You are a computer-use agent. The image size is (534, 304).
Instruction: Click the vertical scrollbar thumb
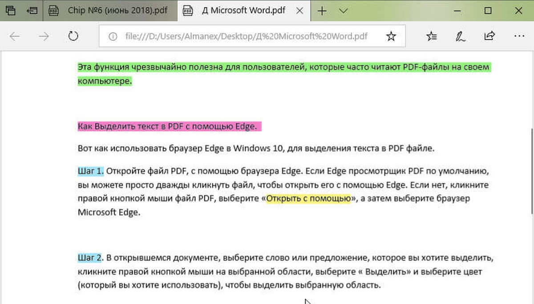pos(532,172)
